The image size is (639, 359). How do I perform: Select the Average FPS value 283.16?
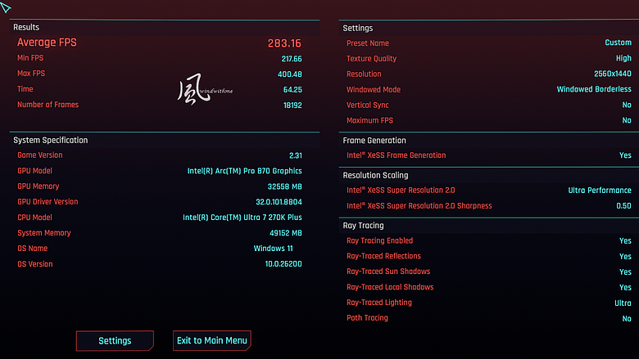point(284,43)
